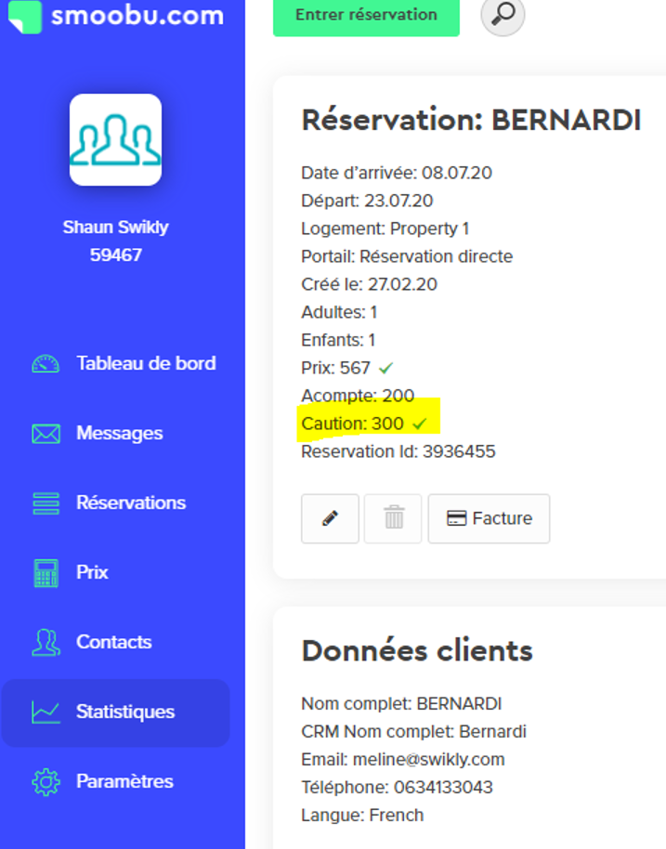Click the Reservation Id: 3936455 line

(398, 451)
